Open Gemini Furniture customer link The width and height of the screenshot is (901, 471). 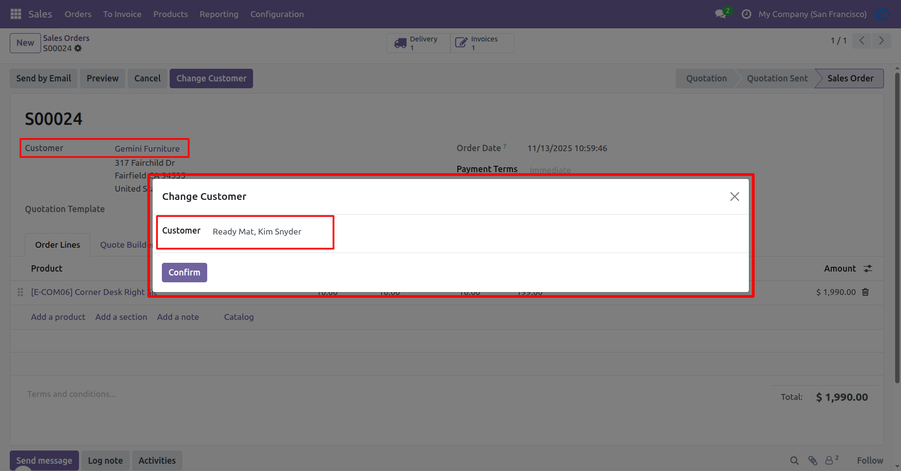point(147,149)
